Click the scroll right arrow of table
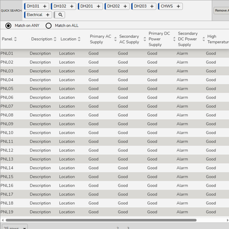This screenshot has height=229, width=229. coord(227,220)
